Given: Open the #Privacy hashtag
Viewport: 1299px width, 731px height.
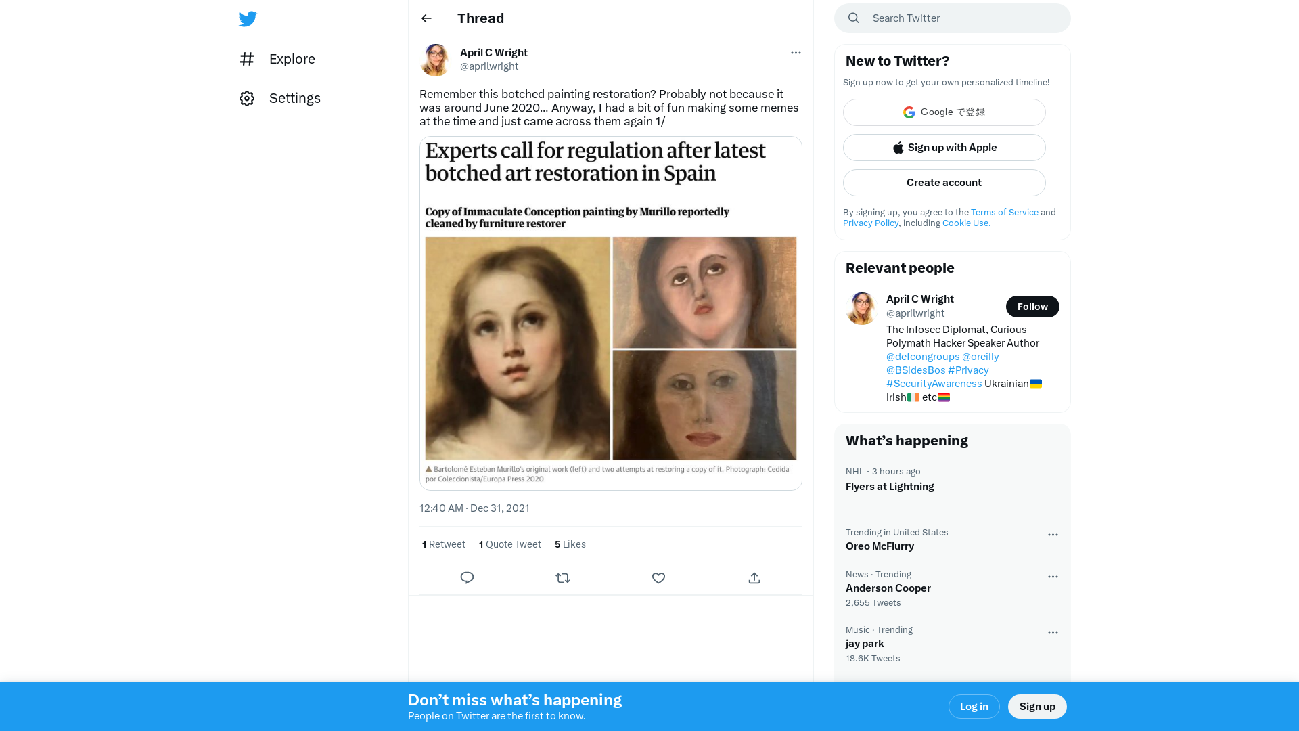Looking at the screenshot, I should [x=968, y=370].
